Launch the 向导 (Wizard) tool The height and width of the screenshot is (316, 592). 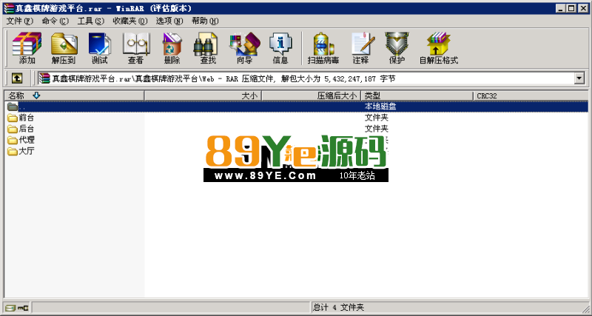point(244,48)
